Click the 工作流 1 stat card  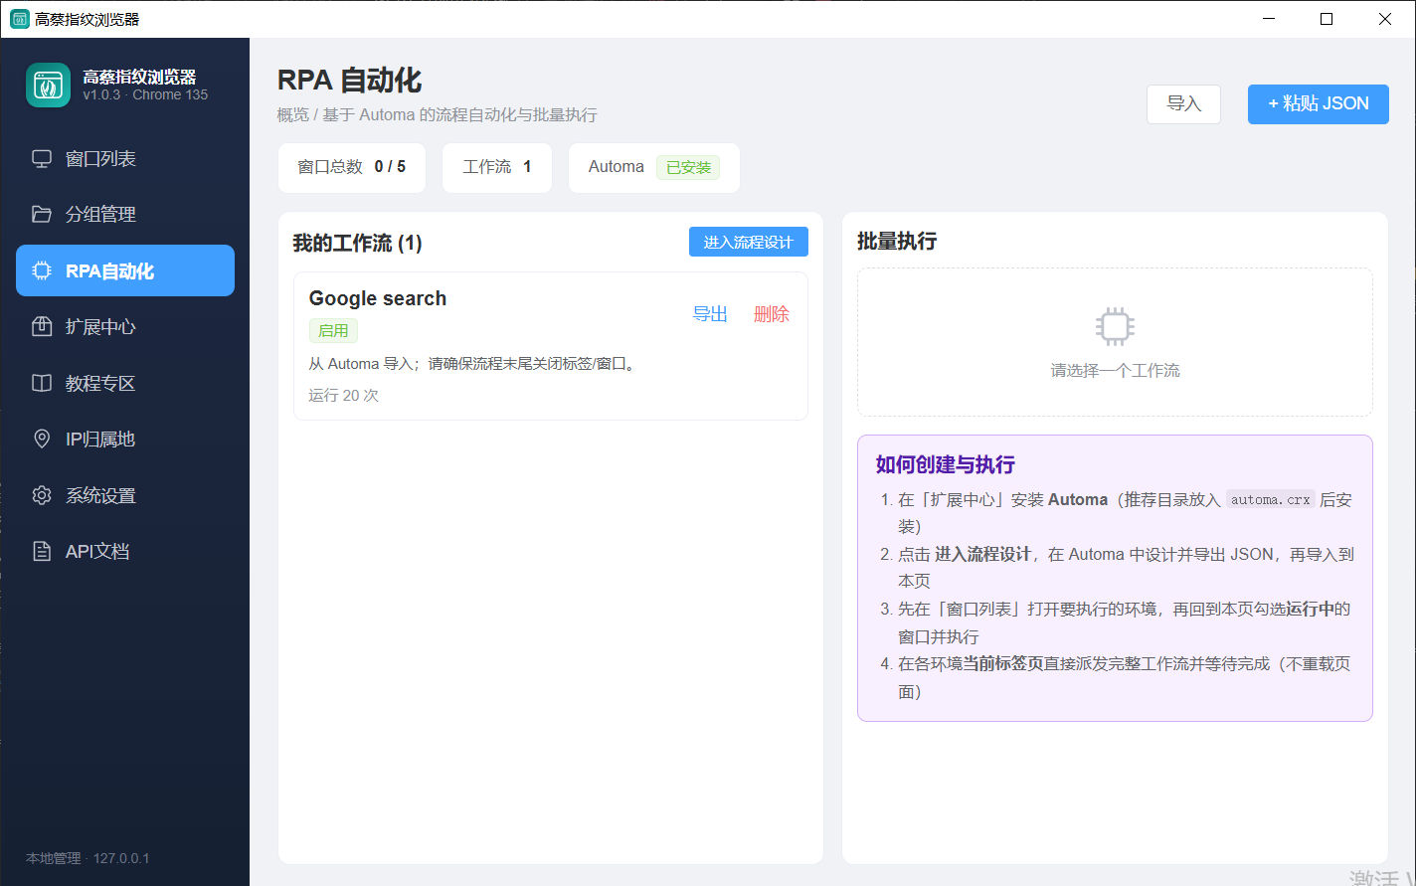pyautogui.click(x=497, y=167)
